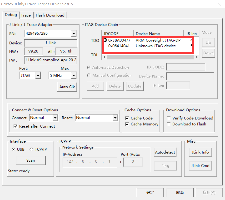Move the device Up in the chain

tap(208, 43)
